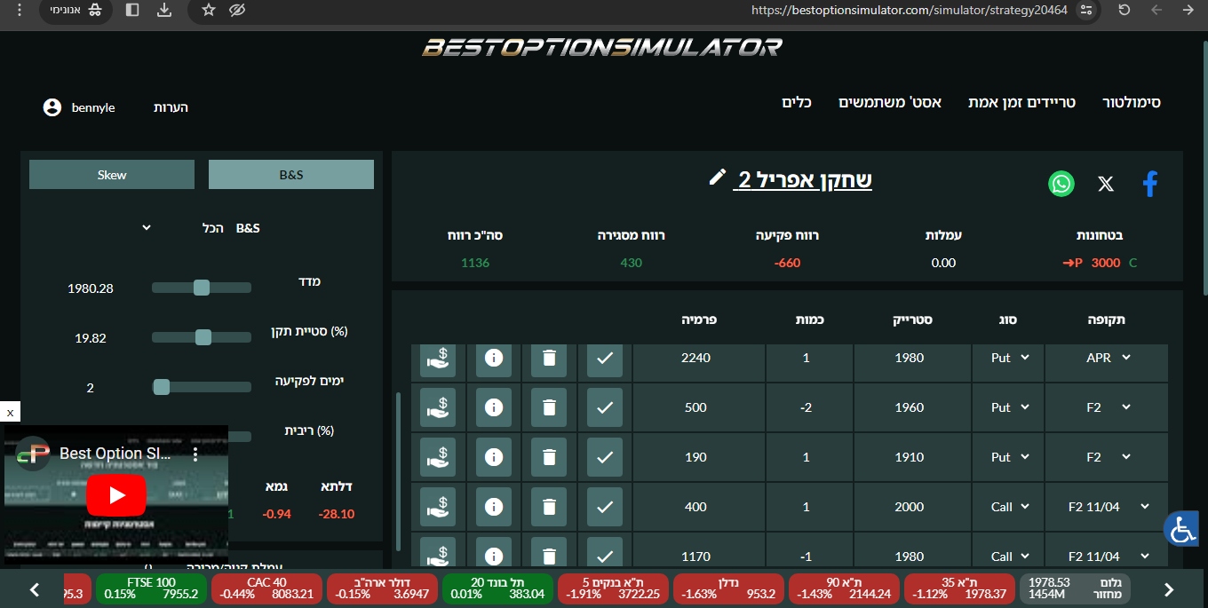This screenshot has height=608, width=1208.
Task: Adjust the מדד index slider
Action: (x=202, y=288)
